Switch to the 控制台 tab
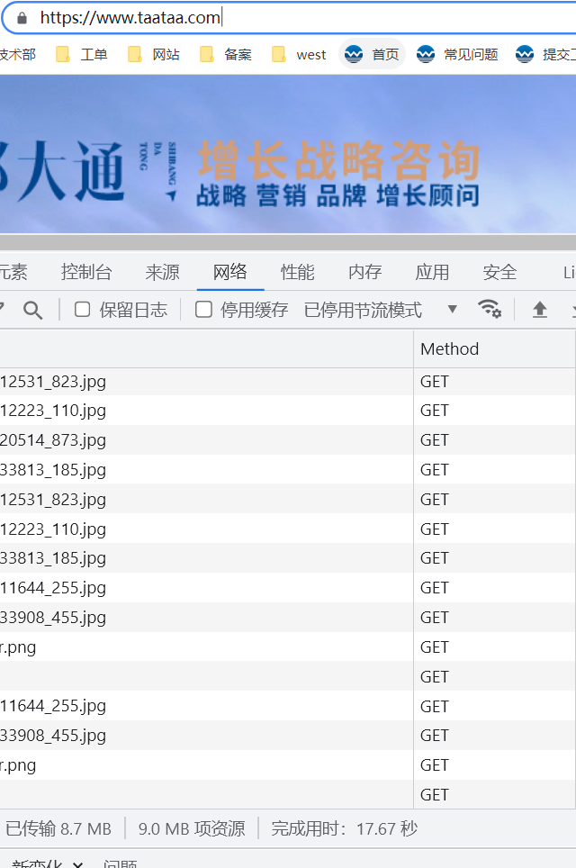Screen dimensions: 576x868 point(86,272)
